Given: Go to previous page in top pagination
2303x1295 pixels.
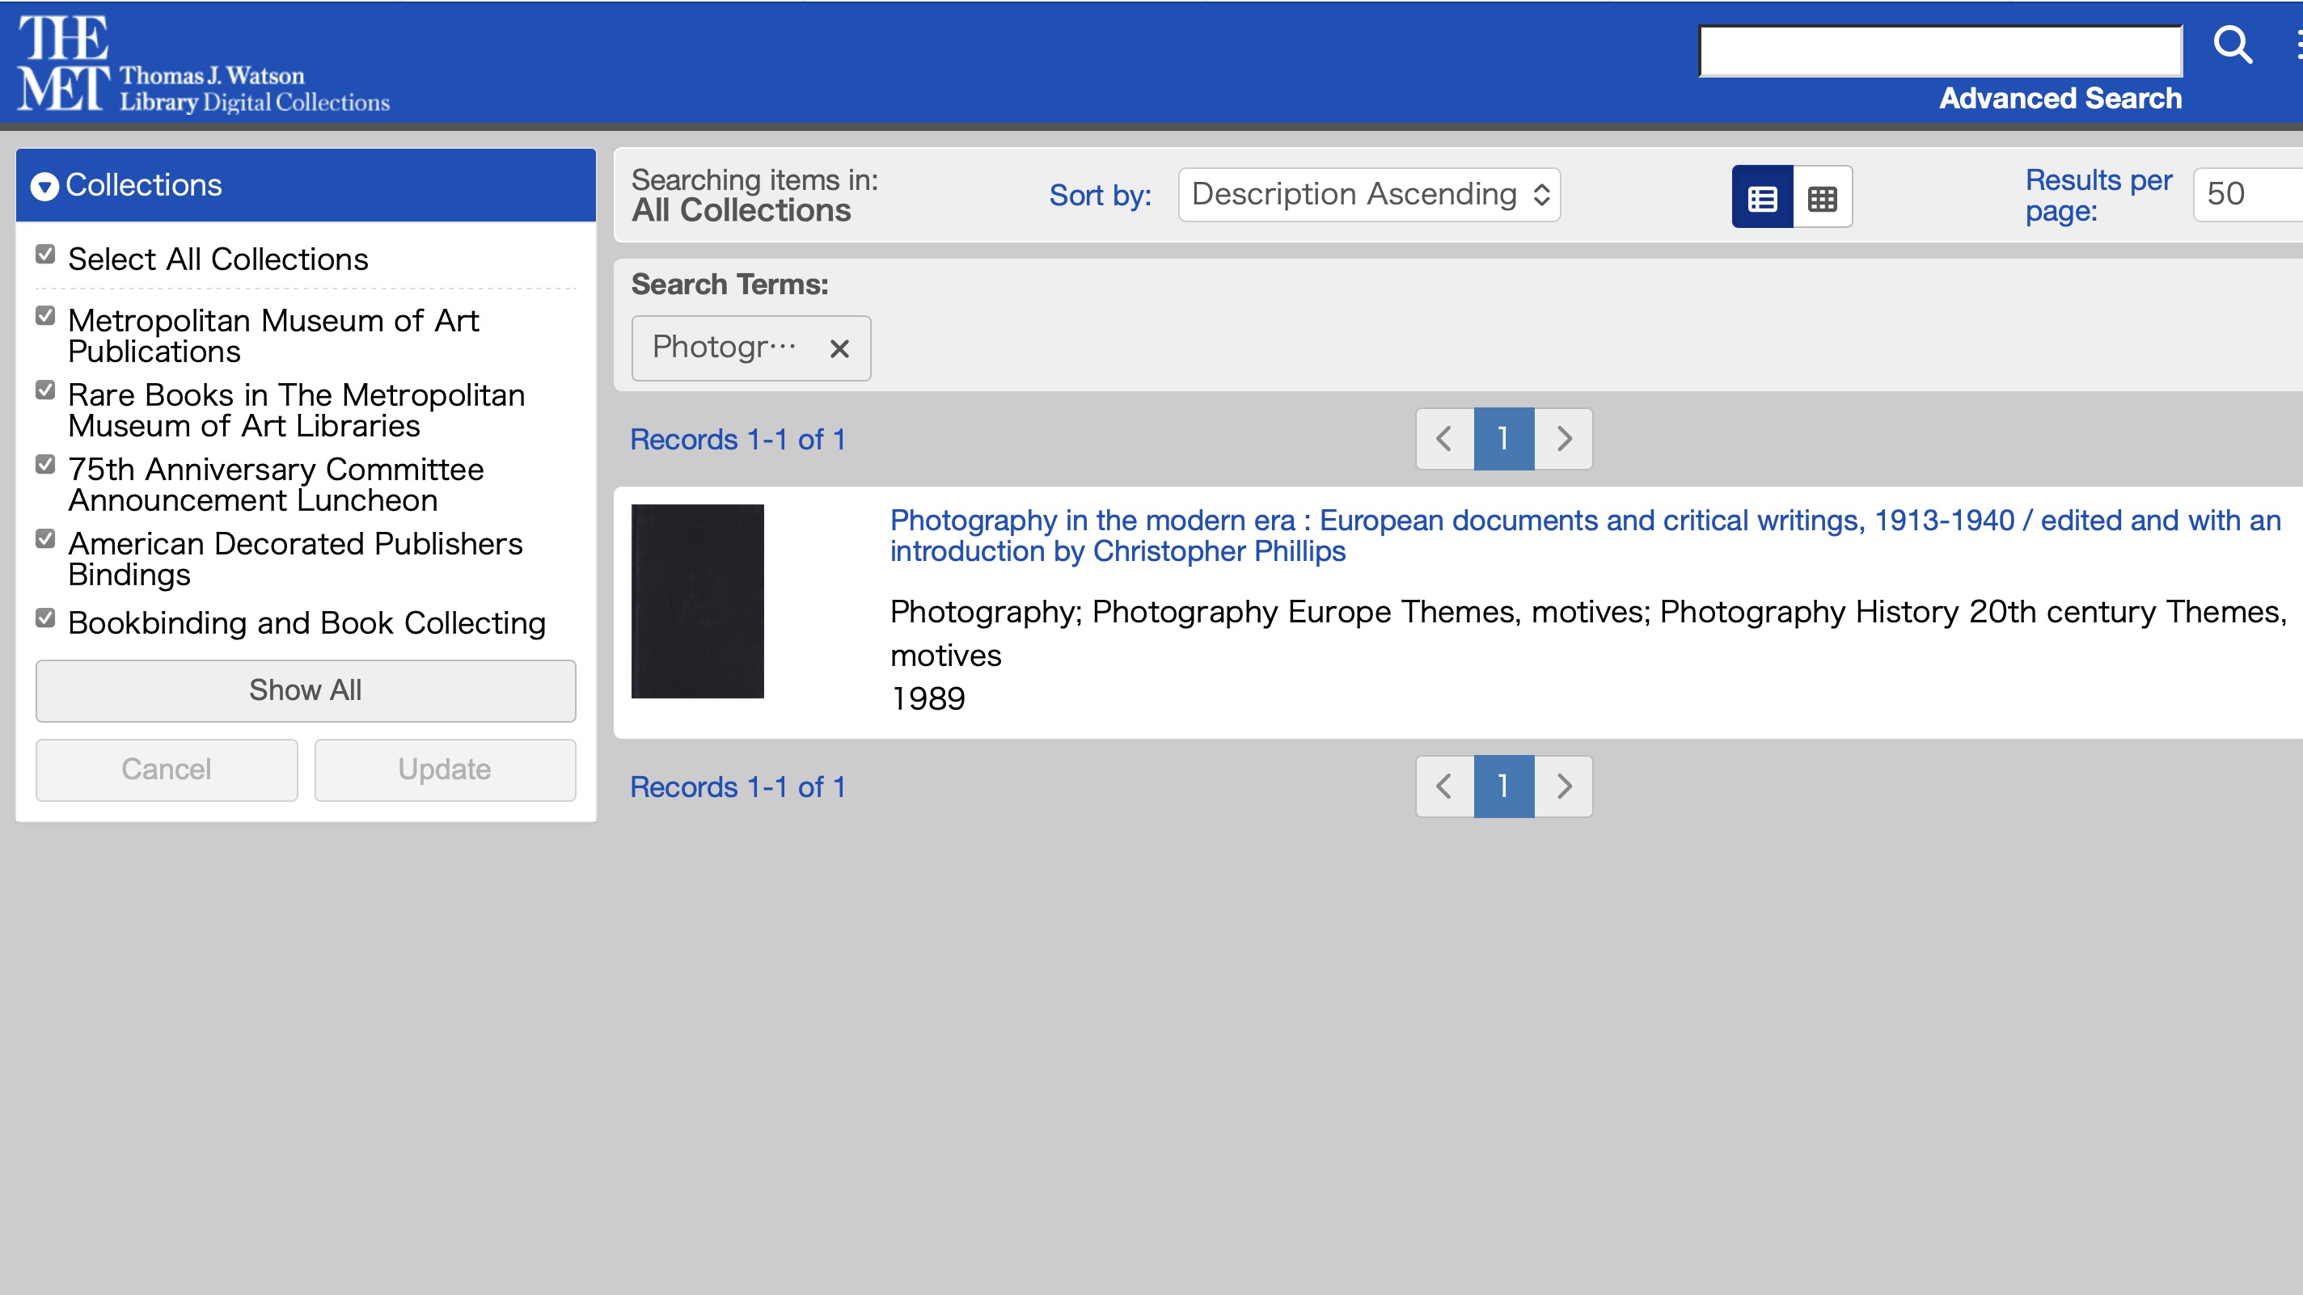Looking at the screenshot, I should point(1444,439).
